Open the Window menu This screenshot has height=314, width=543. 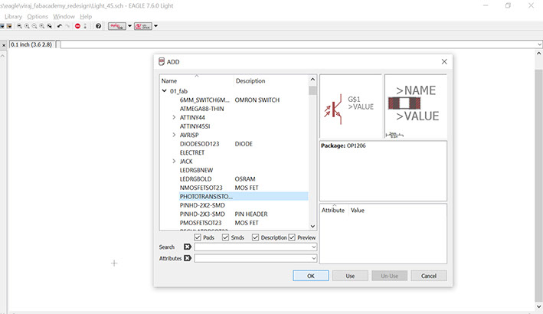click(x=64, y=16)
